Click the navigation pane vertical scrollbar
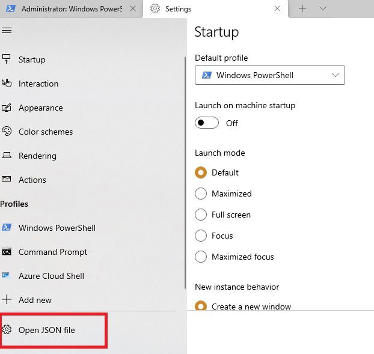This screenshot has height=354, width=374. pos(185,172)
